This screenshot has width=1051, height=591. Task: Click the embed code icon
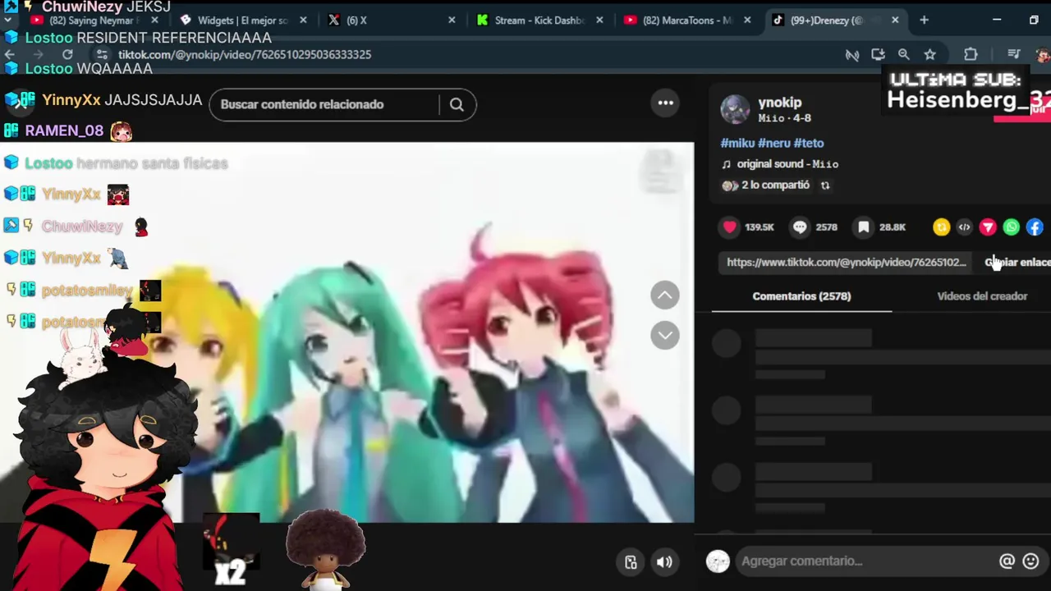(x=965, y=227)
